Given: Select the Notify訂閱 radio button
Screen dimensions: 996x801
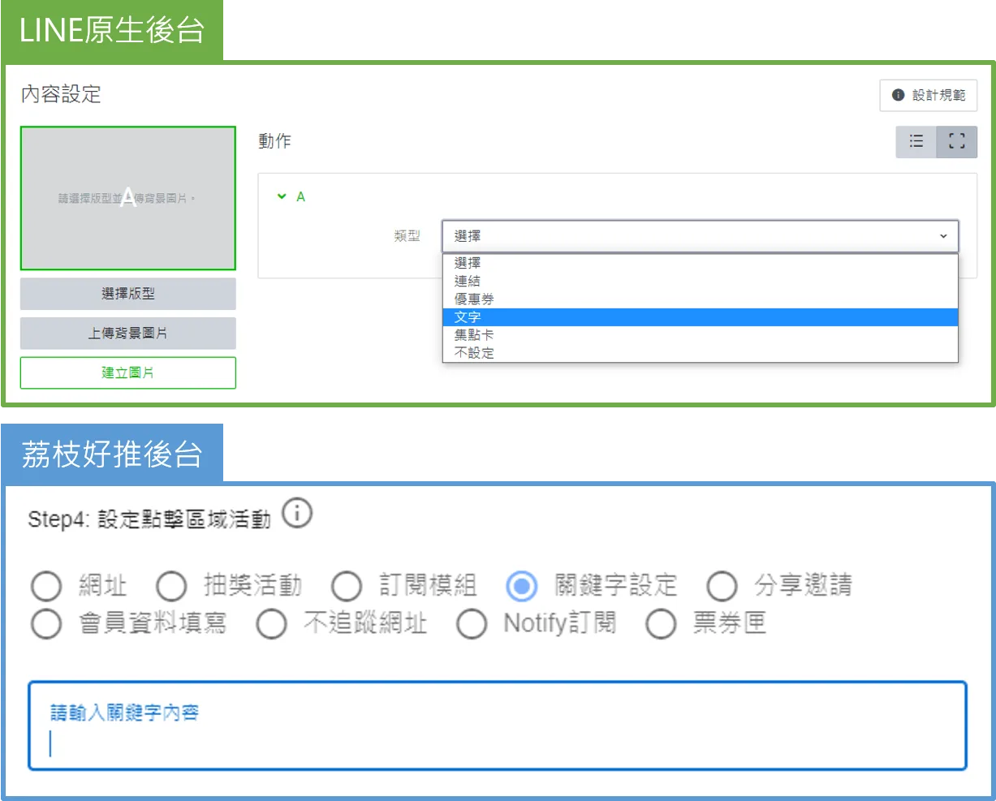Looking at the screenshot, I should pos(472,623).
